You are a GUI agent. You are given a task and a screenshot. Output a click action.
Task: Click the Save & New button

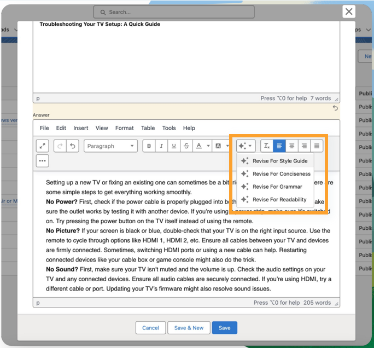pos(189,328)
